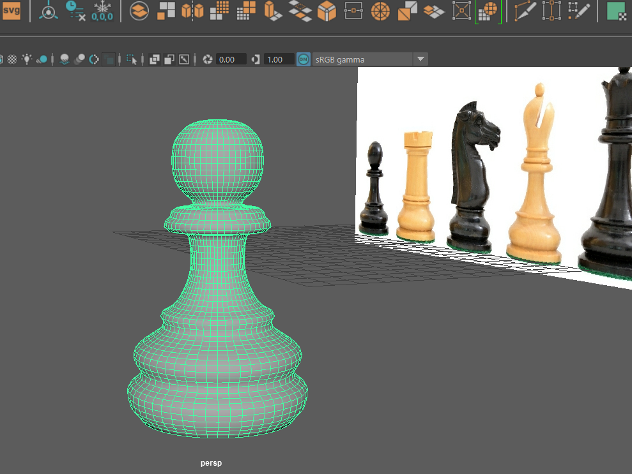Screen dimensions: 632x474
Task: Click the SVG creation shelf icon
Action: click(12, 11)
